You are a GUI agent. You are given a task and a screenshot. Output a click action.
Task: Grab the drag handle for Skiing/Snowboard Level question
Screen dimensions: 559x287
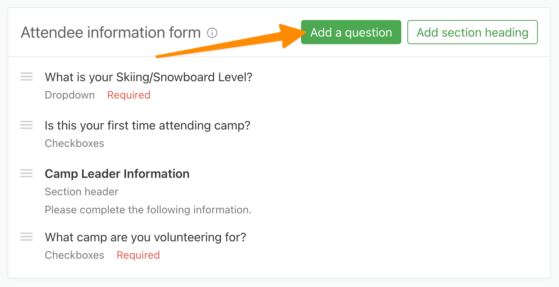pos(26,77)
